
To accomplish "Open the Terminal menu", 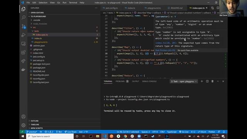I will [x=73, y=3].
